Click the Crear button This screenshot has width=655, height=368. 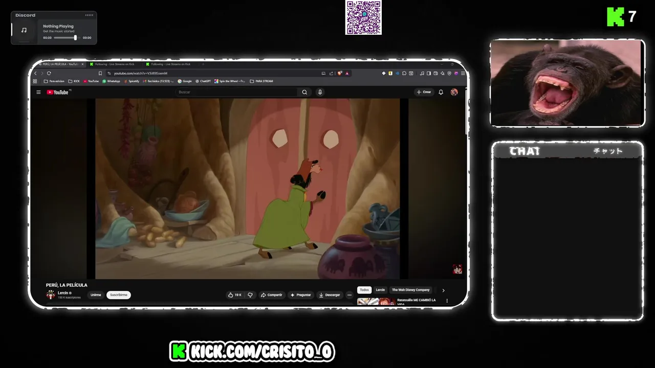(424, 92)
